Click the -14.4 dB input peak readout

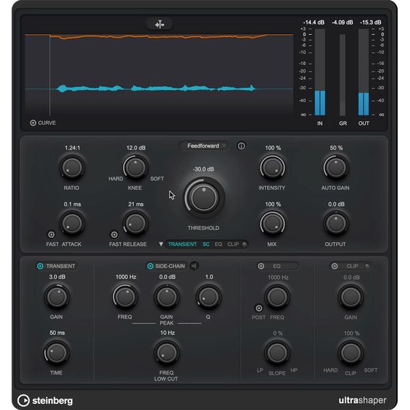click(314, 23)
